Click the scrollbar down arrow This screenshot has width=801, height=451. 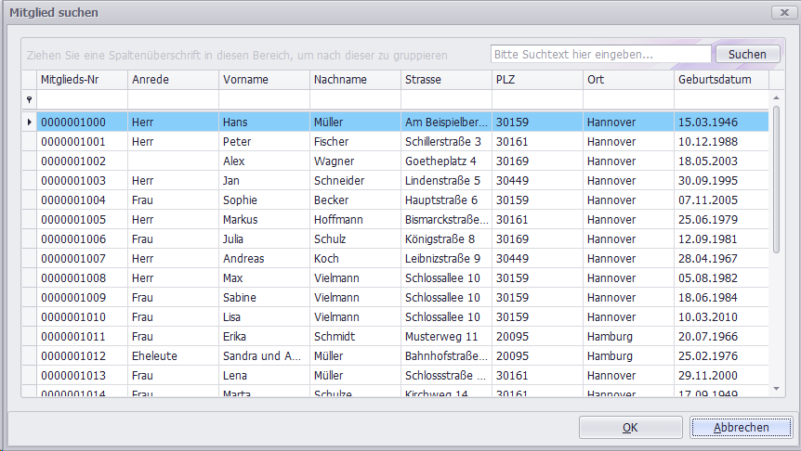[x=776, y=388]
